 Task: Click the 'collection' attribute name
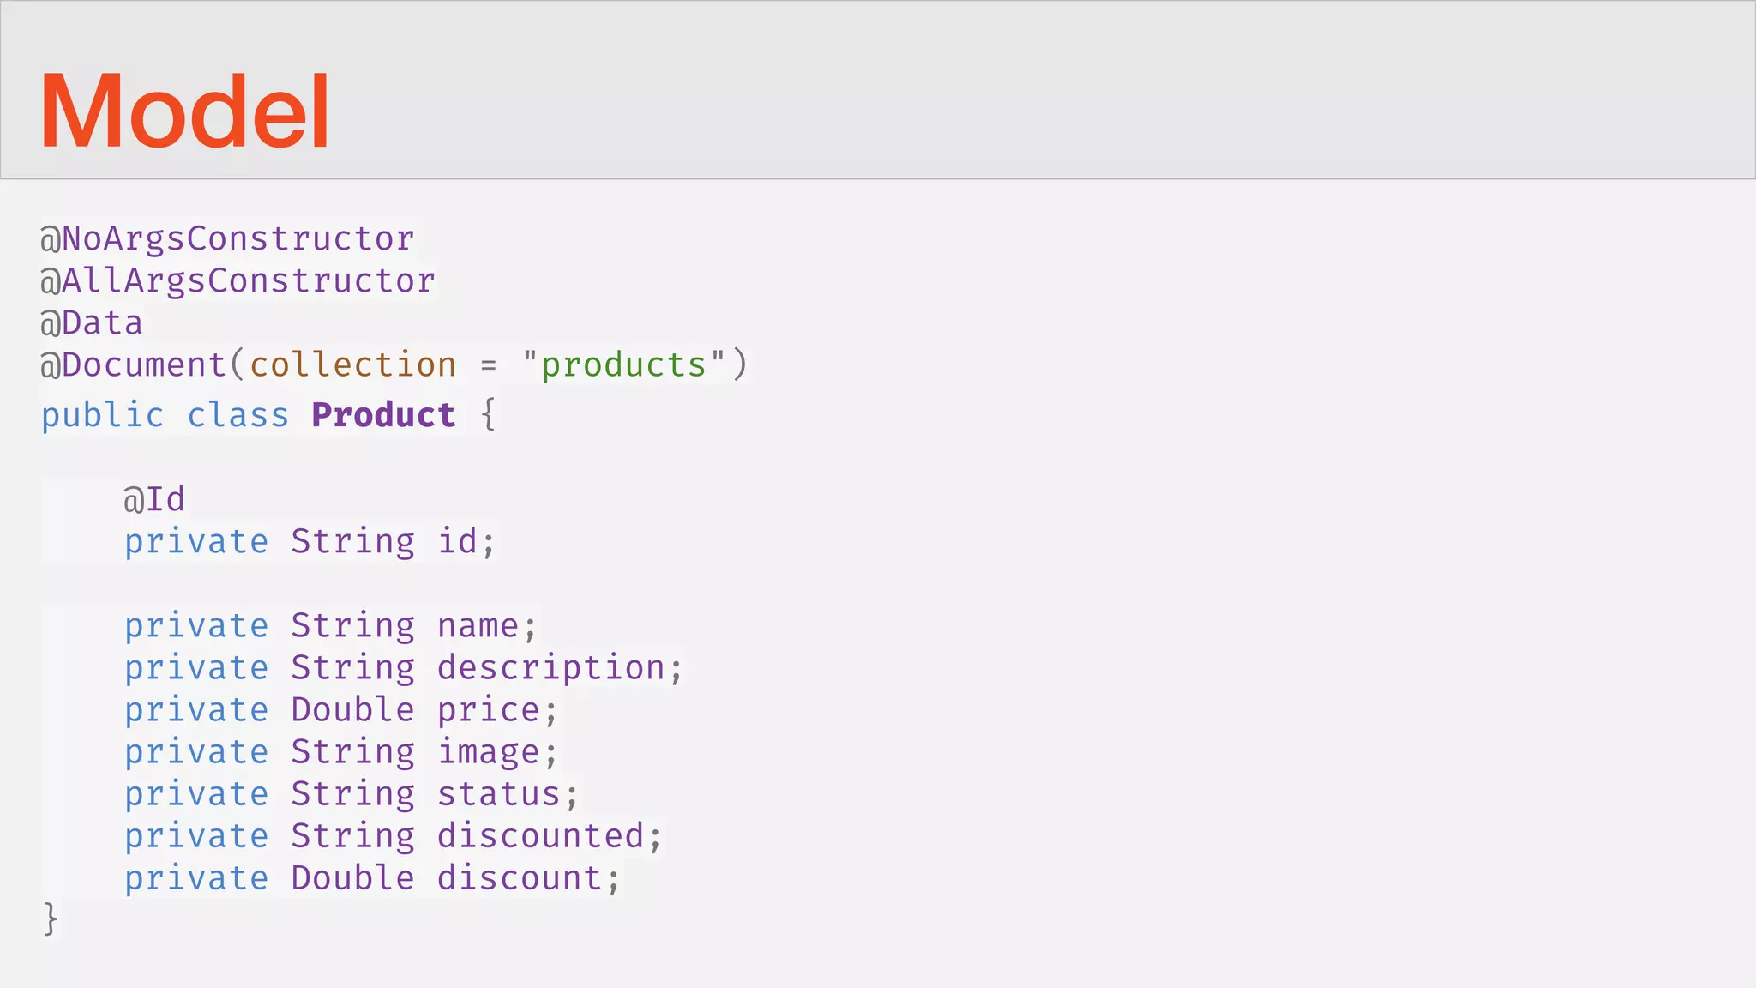pos(352,364)
